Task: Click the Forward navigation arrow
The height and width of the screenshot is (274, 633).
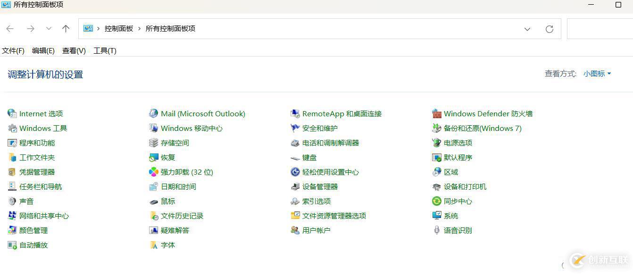Action: tap(31, 29)
